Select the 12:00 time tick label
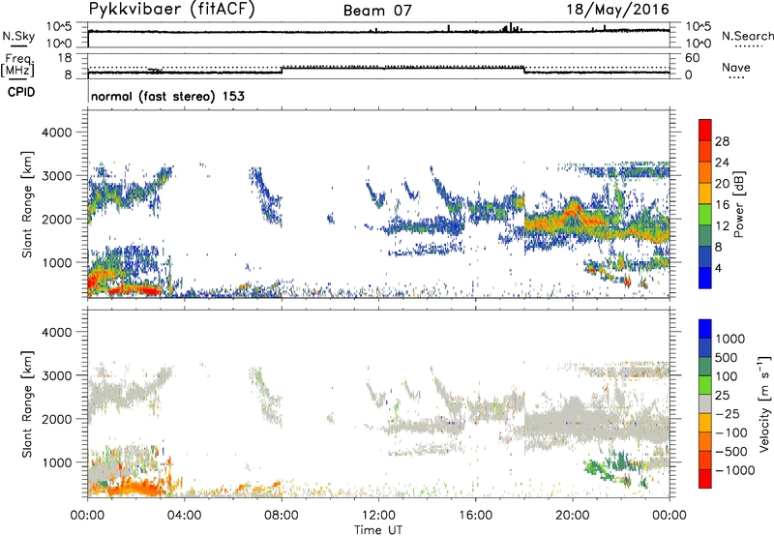 click(x=378, y=516)
